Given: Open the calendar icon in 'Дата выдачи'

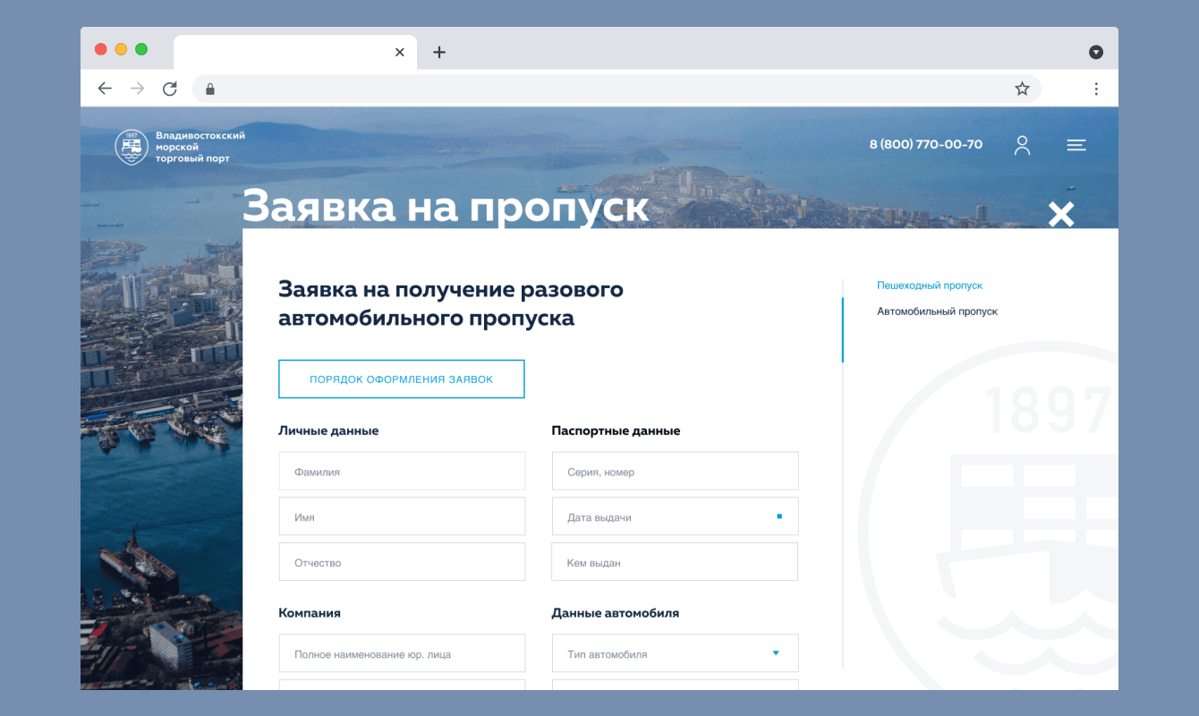Looking at the screenshot, I should [779, 516].
